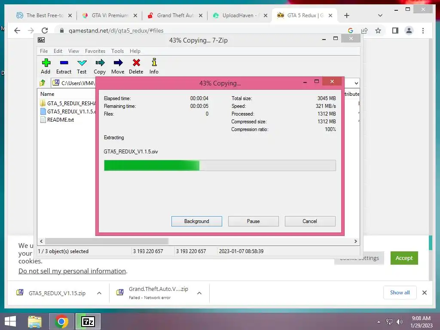The image size is (440, 330).
Task: Click the Chrome taskbar icon
Action: click(x=61, y=321)
